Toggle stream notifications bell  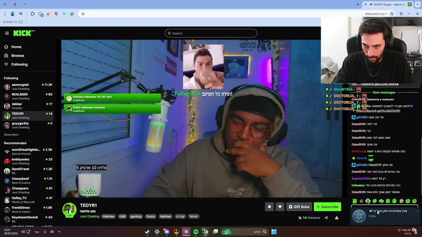pos(269,207)
